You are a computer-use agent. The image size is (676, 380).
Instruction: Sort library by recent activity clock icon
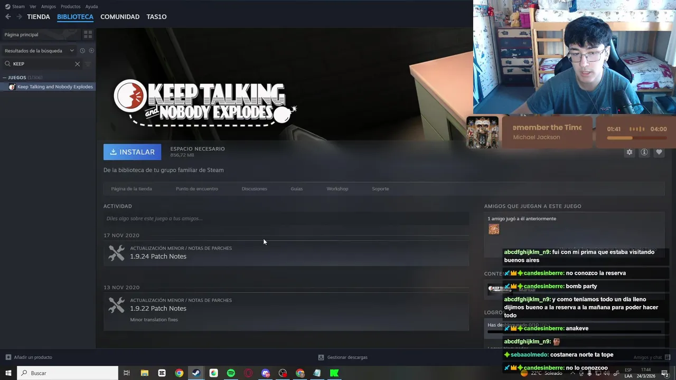pos(82,51)
